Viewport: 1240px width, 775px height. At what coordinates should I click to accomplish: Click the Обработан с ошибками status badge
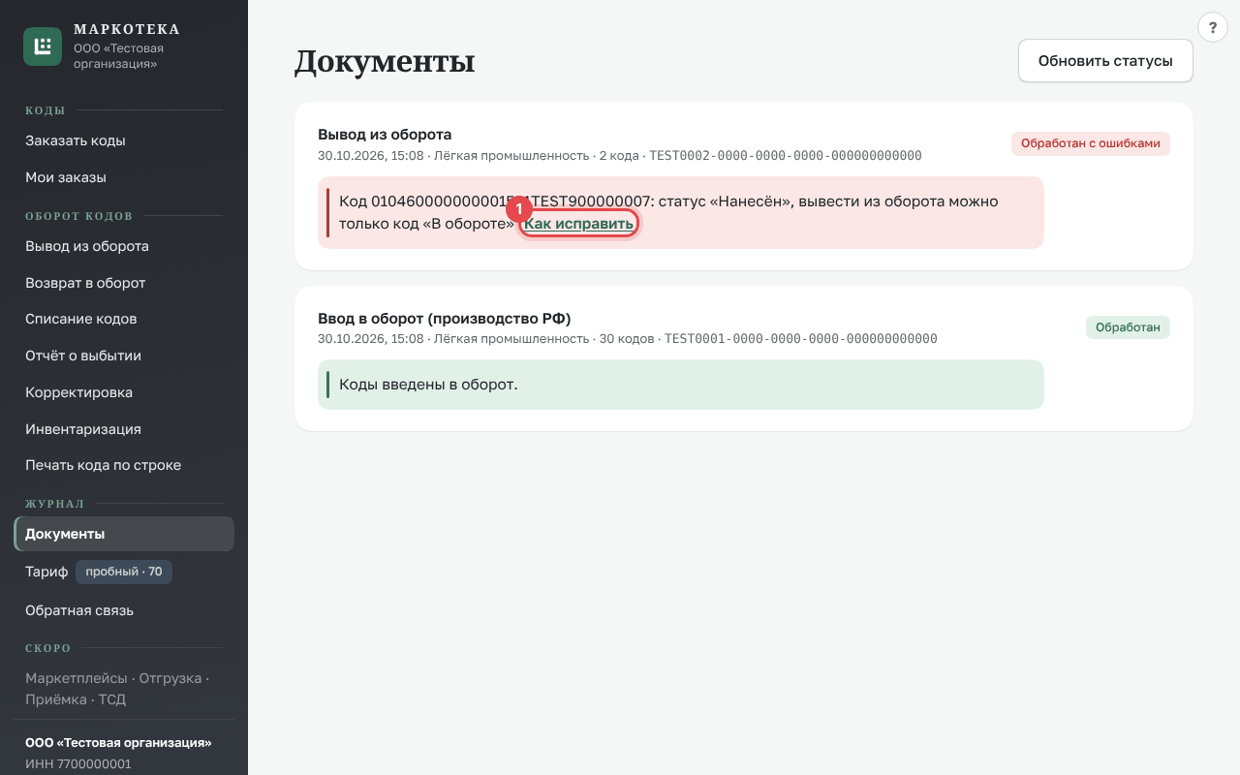click(1091, 143)
